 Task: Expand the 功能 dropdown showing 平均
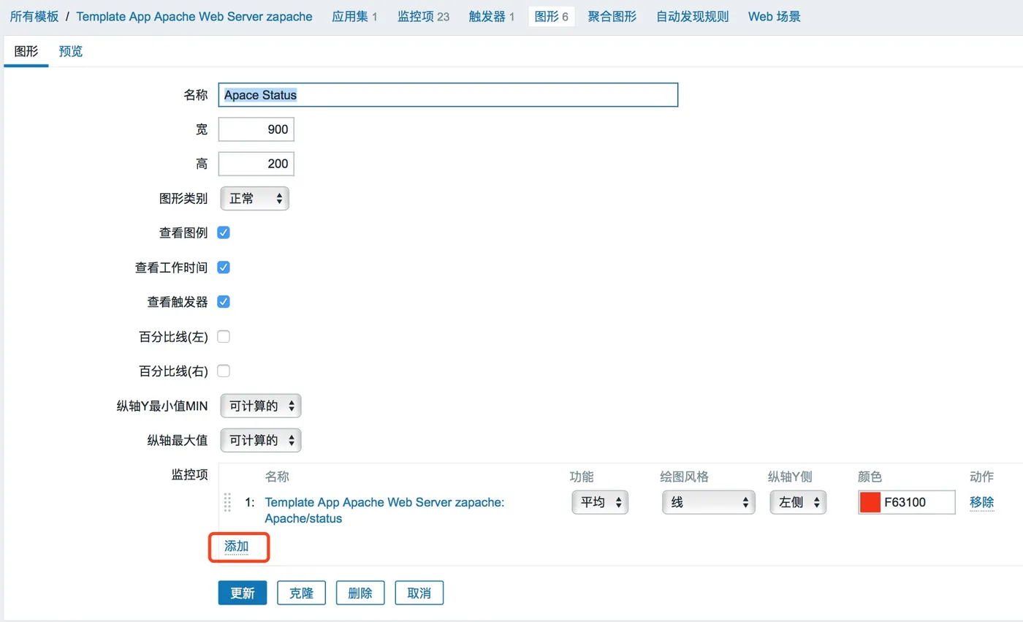tap(599, 503)
